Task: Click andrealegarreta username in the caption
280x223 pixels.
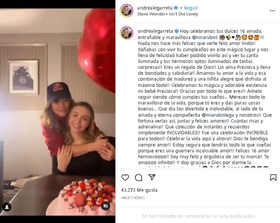Action: click(x=155, y=31)
